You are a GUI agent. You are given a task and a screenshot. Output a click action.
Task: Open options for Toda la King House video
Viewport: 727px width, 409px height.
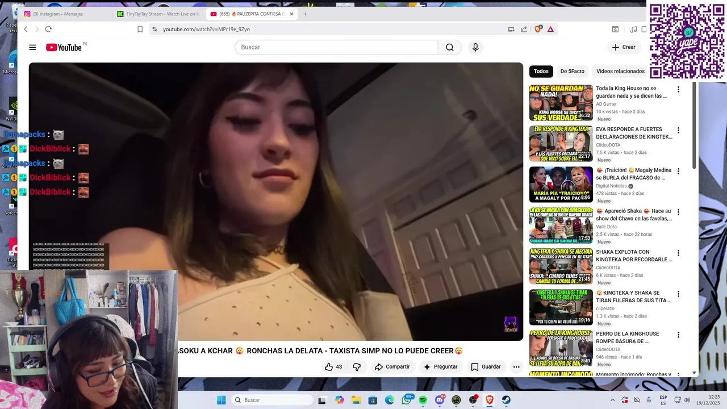point(678,89)
